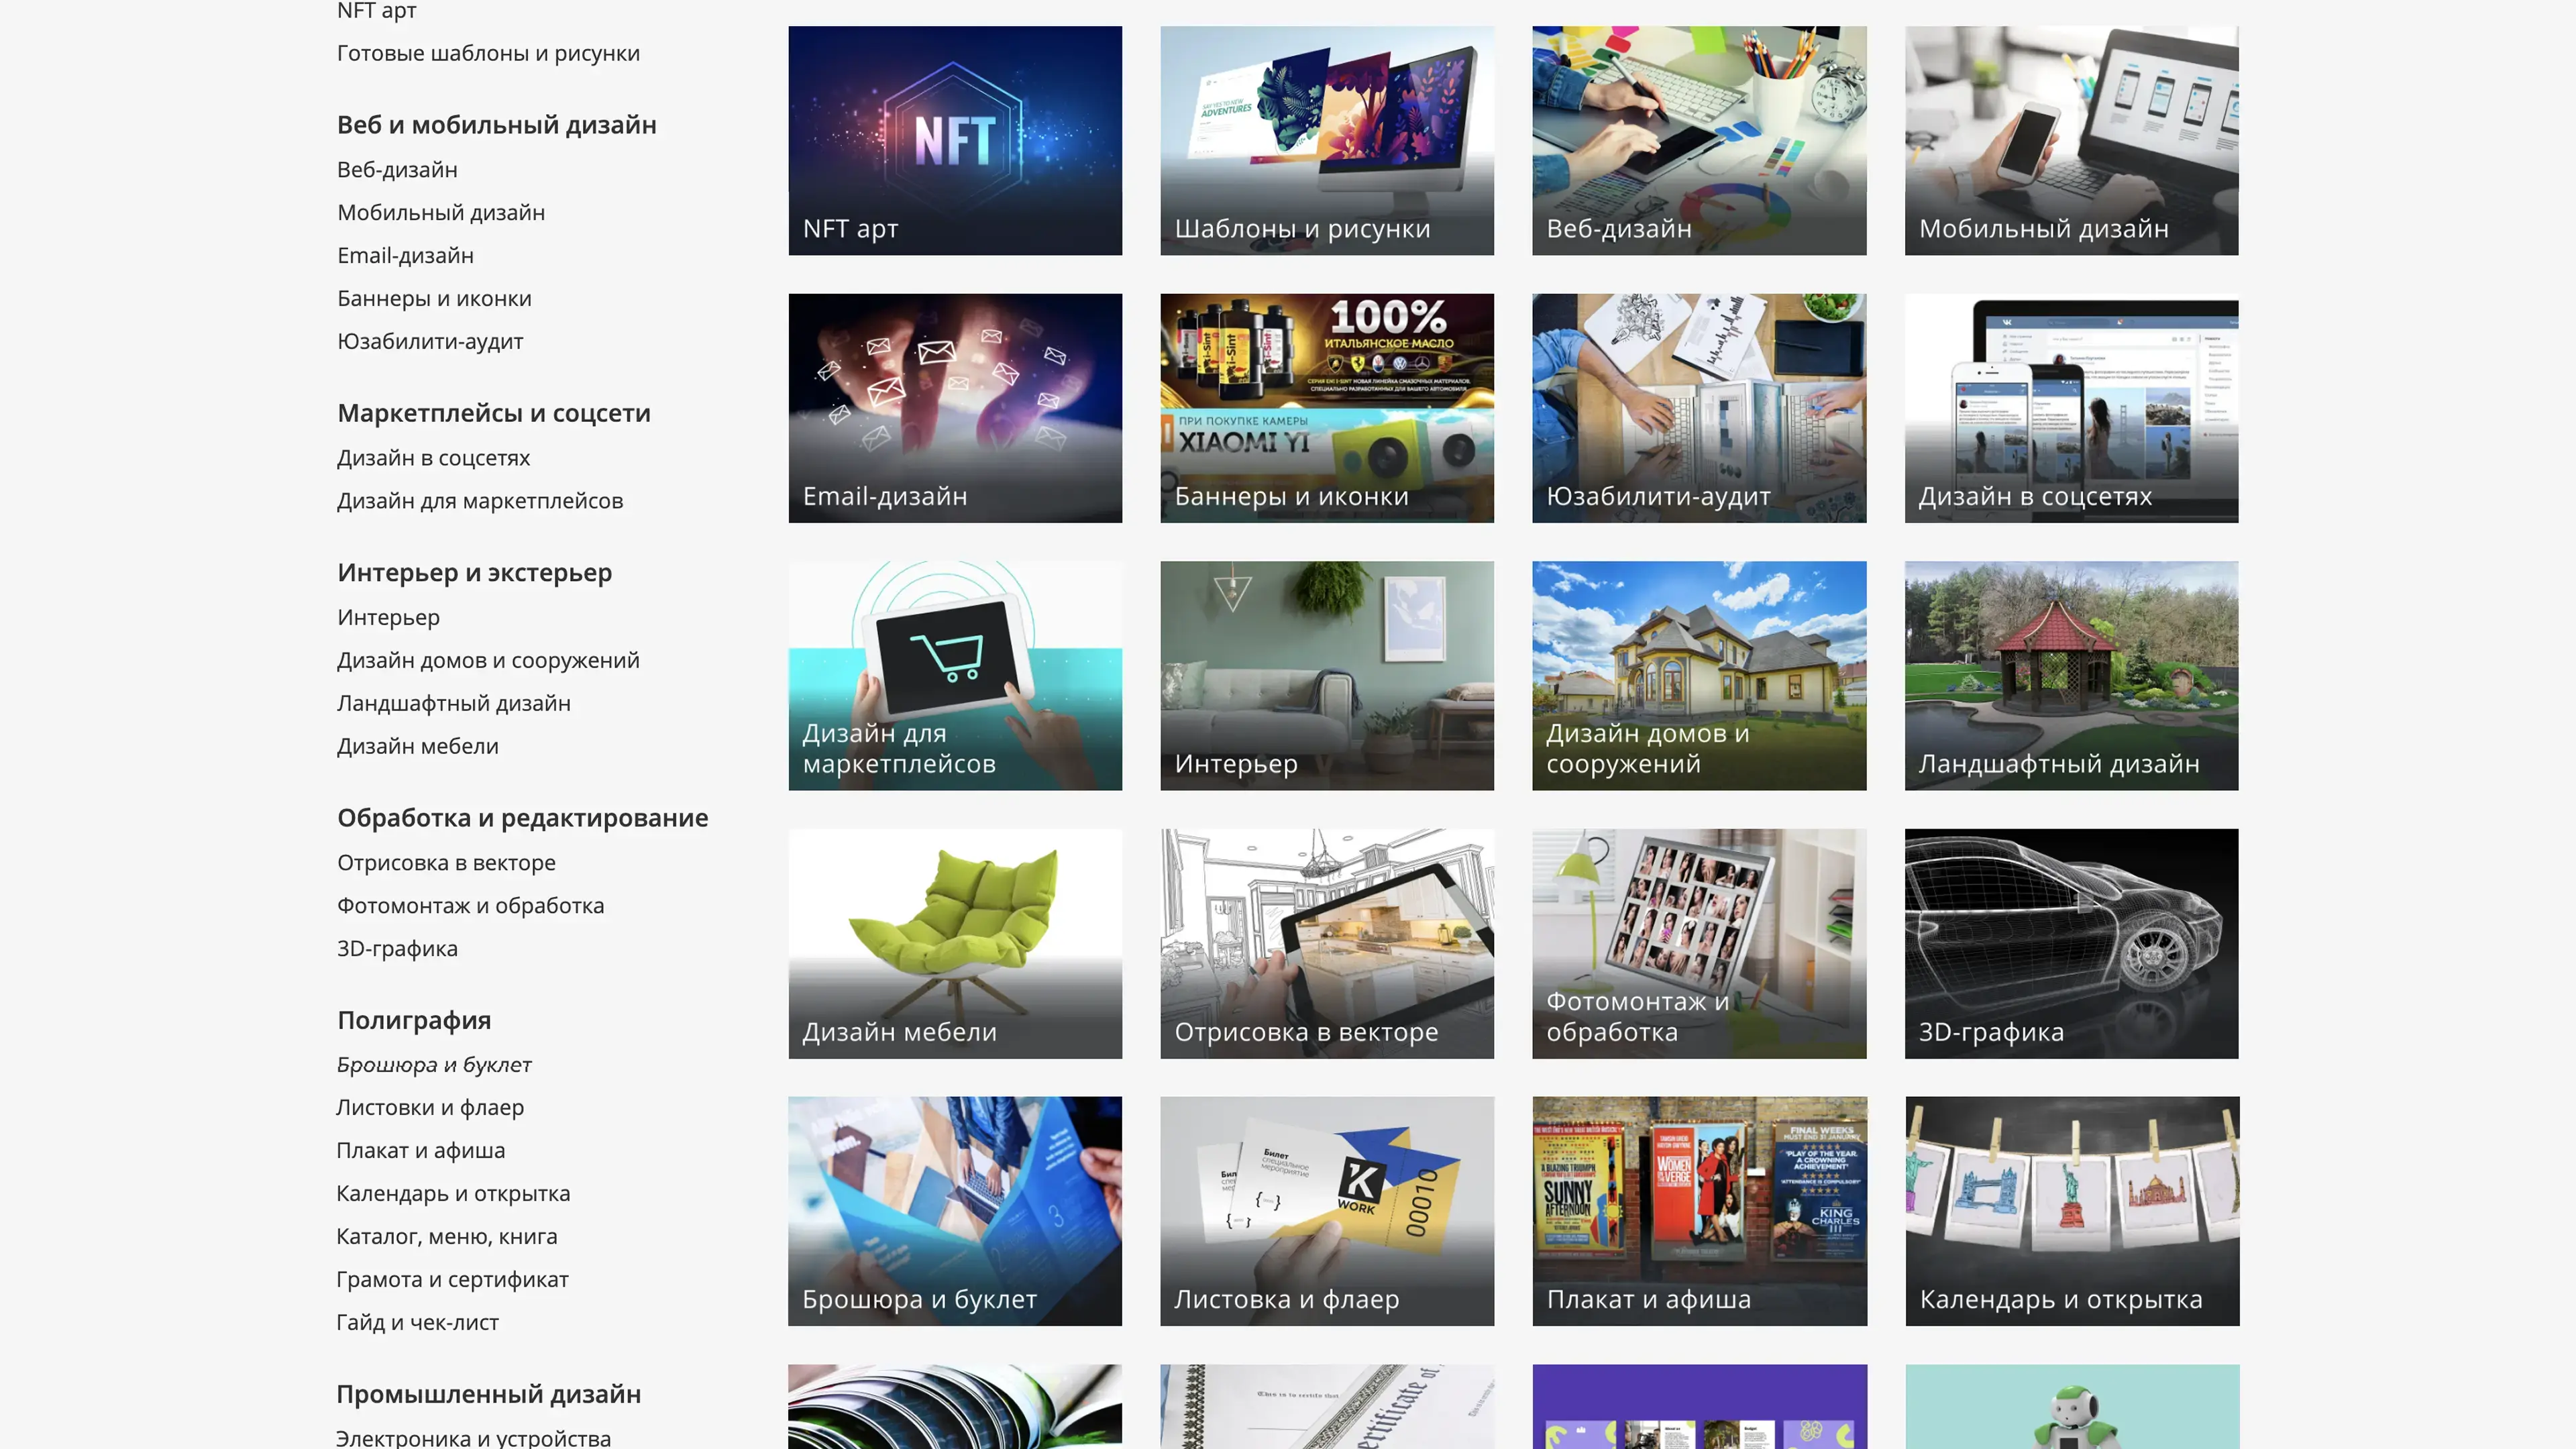Open the Мобильный дизайн image tile
The width and height of the screenshot is (2576, 1449).
tap(2070, 140)
